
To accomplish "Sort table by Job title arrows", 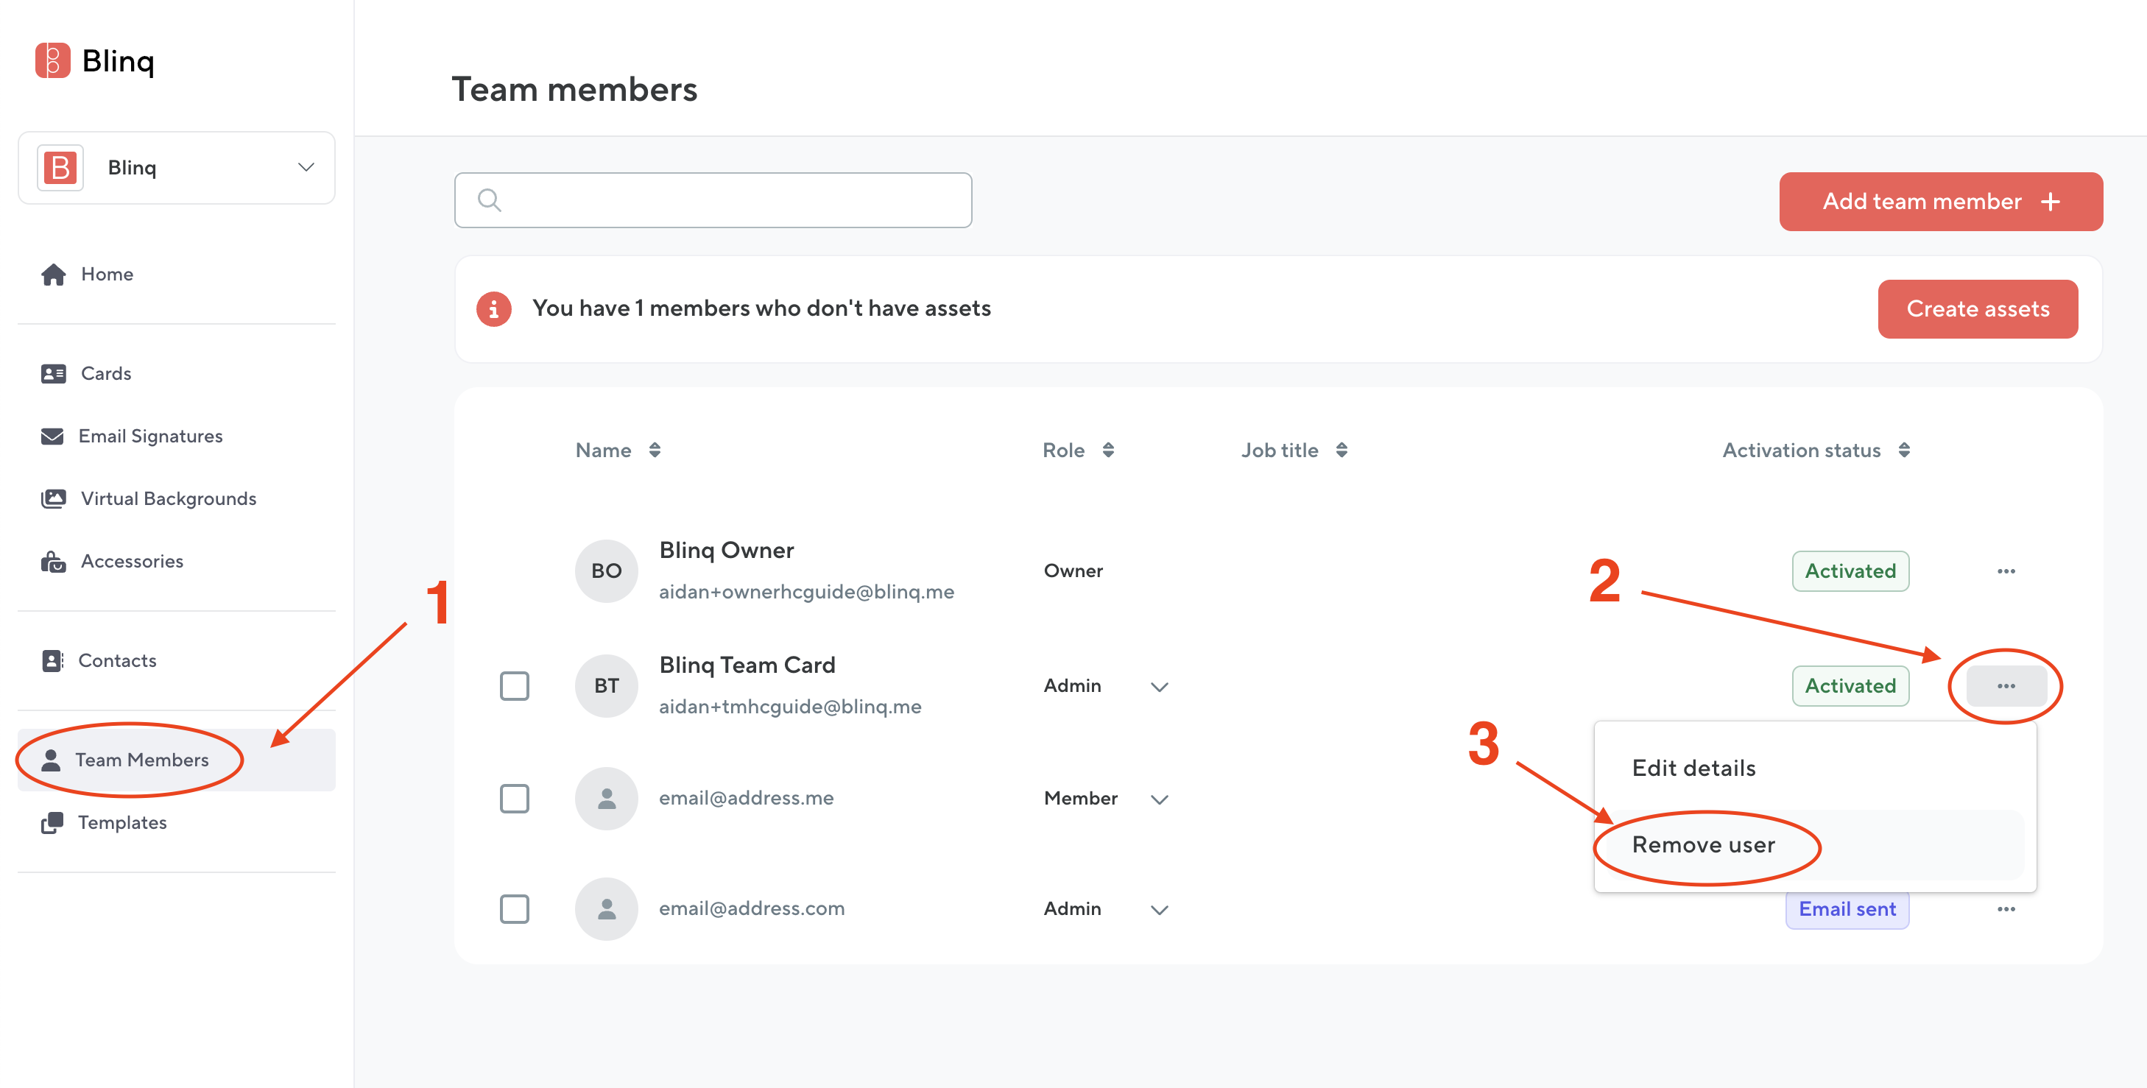I will (1342, 451).
